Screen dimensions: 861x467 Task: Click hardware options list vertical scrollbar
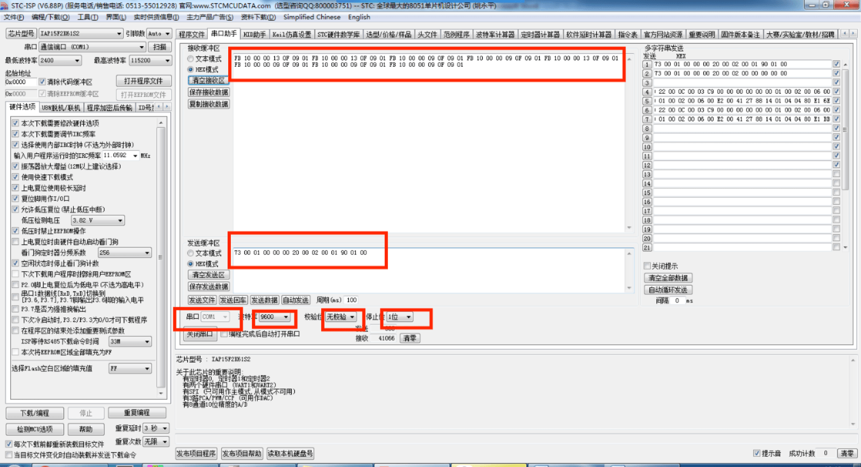click(x=161, y=258)
